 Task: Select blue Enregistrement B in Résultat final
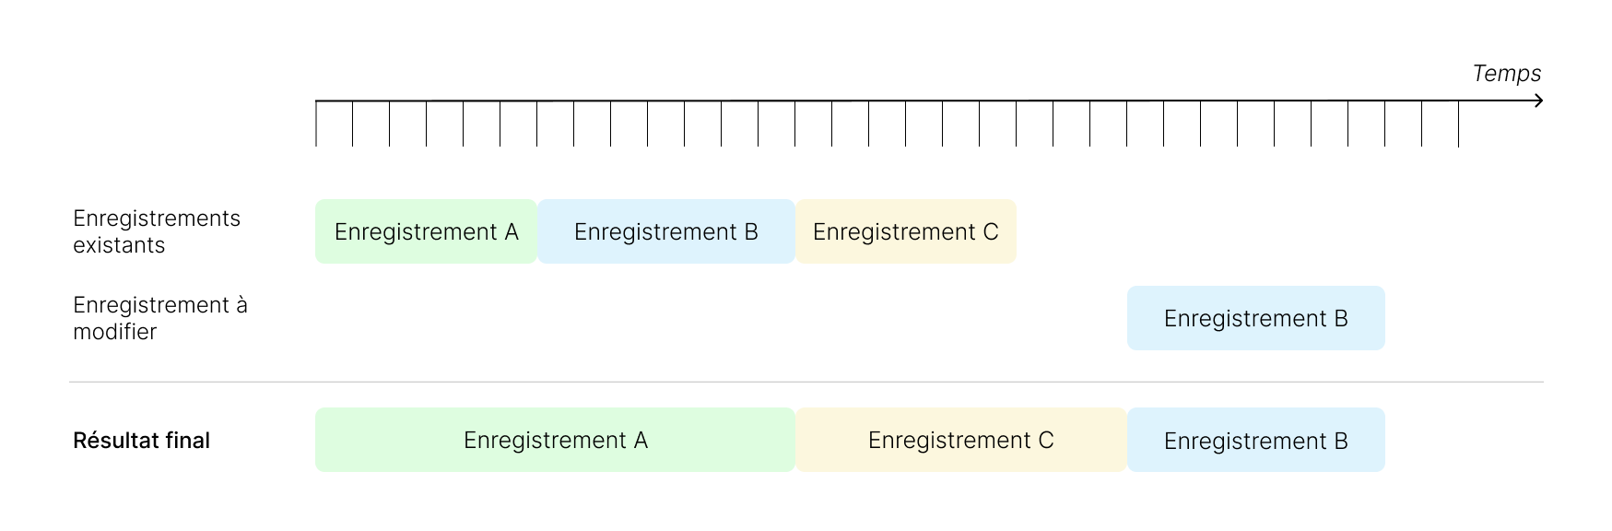point(1255,441)
